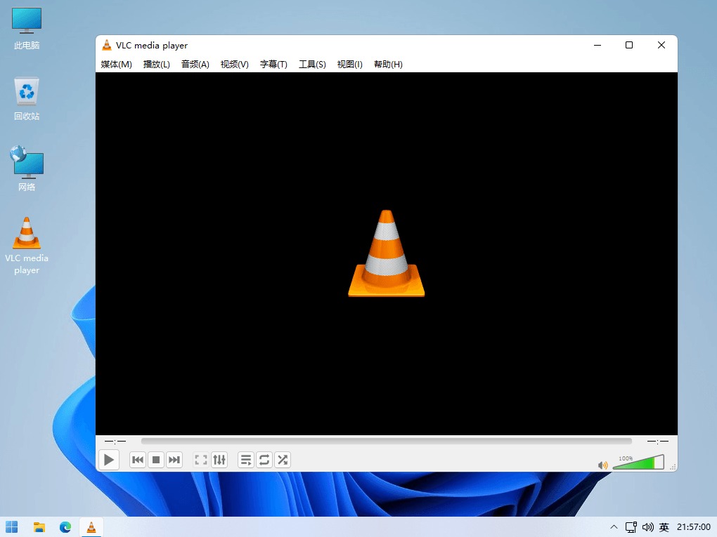Open Microsoft Edge from the taskbar
This screenshot has width=717, height=537.
[65, 527]
